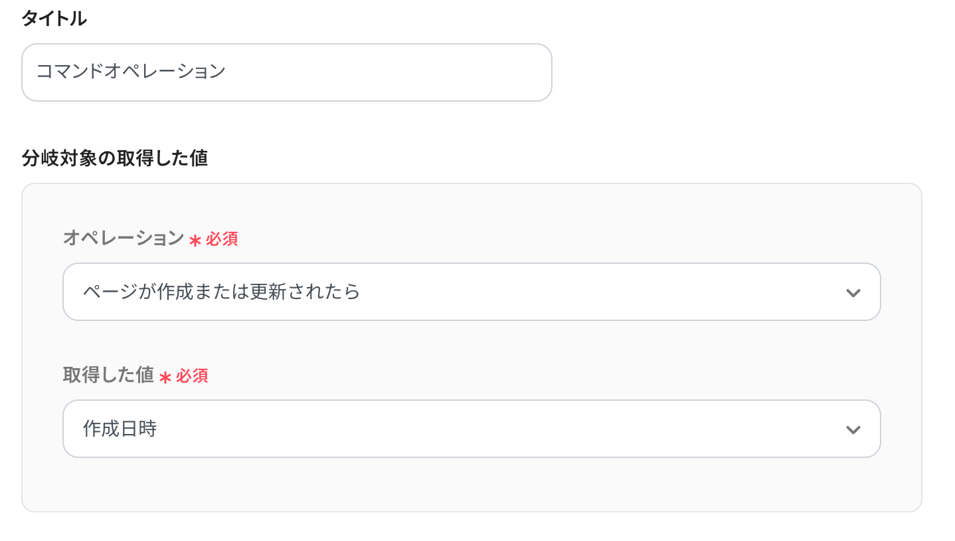Click the 必須 marker next to オペレーション

tap(222, 239)
